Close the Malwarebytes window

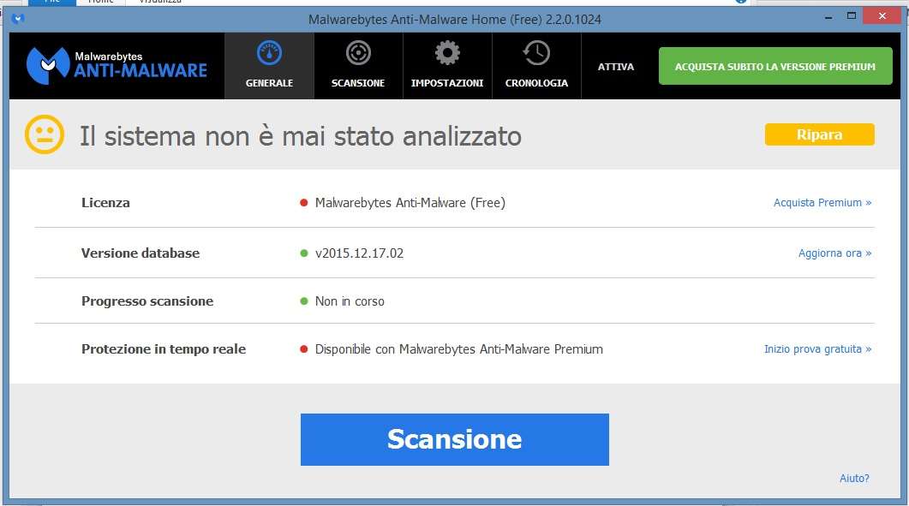[882, 15]
